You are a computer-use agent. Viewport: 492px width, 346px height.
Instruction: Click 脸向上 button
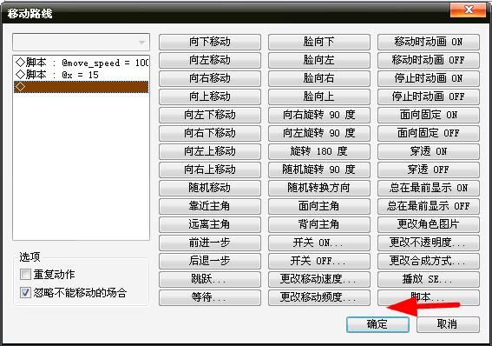(319, 96)
